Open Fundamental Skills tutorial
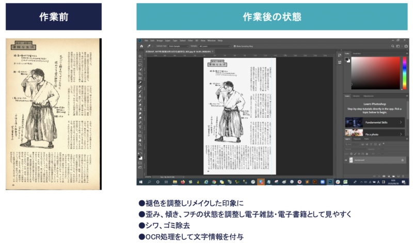 point(375,123)
